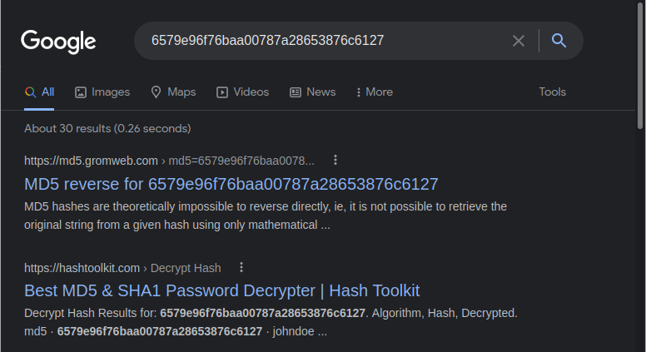Clear the search box with X icon
Image resolution: width=646 pixels, height=352 pixels.
519,41
